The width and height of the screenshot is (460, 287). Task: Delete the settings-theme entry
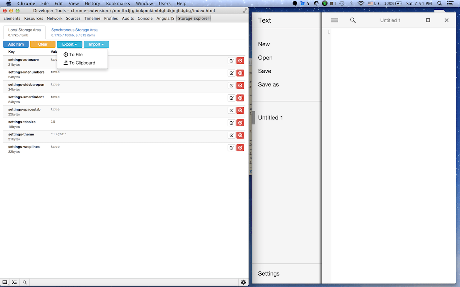pos(240,135)
